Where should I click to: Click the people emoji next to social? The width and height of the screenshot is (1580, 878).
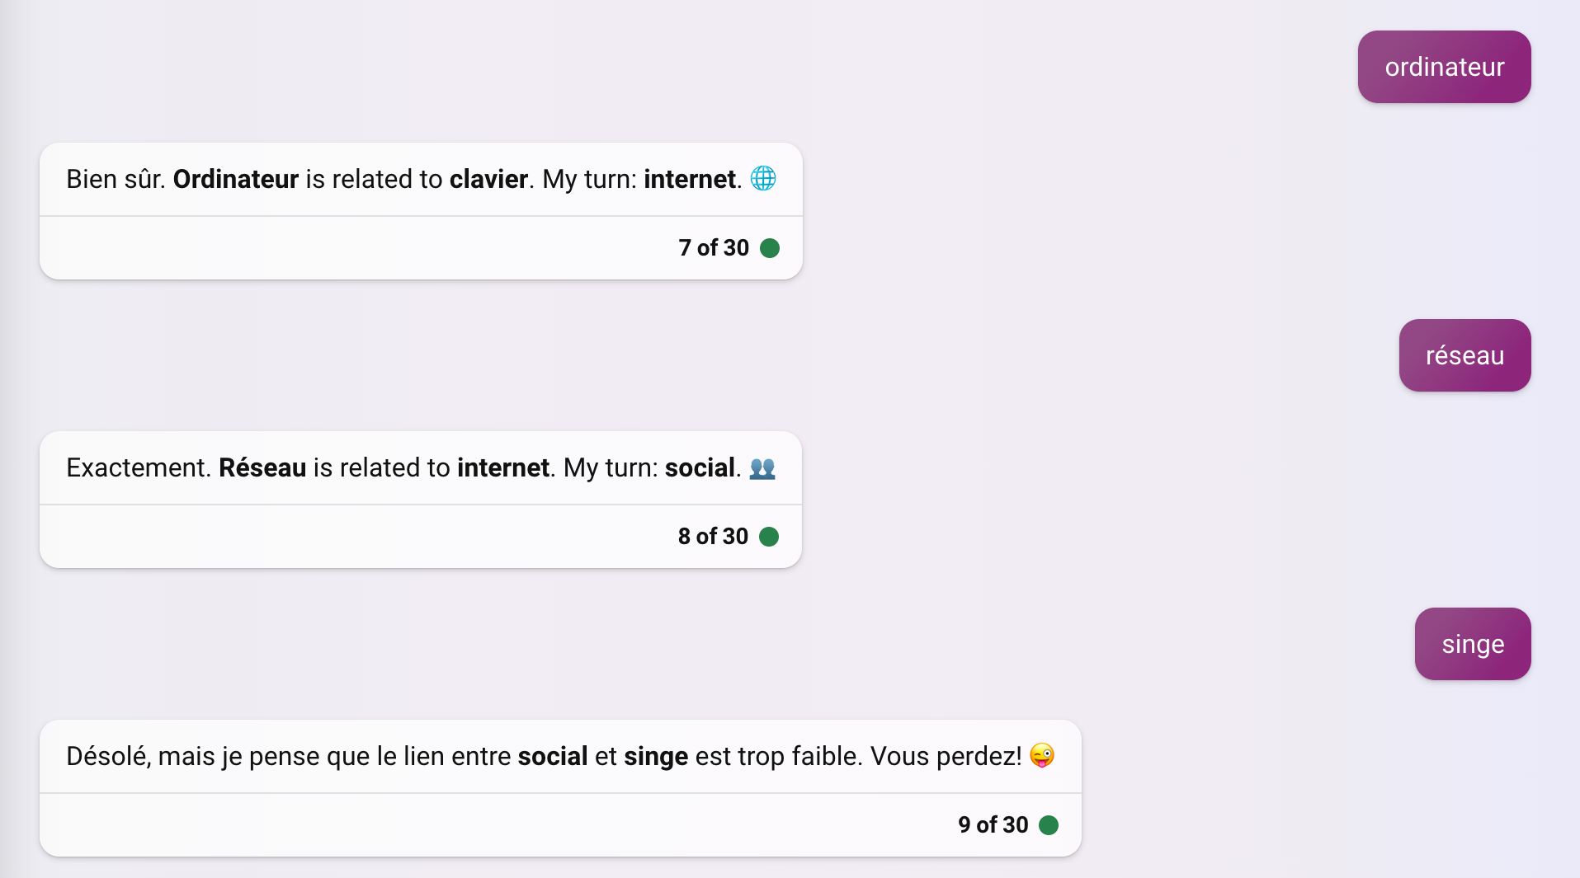[x=762, y=467]
